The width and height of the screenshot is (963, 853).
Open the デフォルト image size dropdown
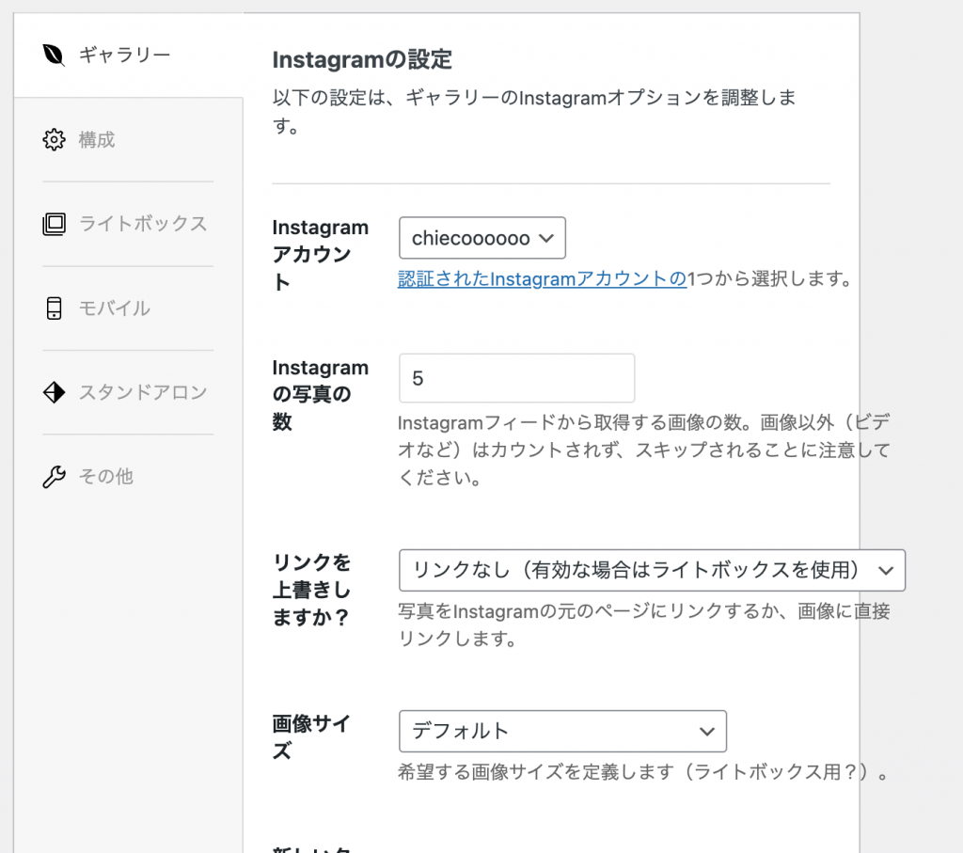click(562, 732)
